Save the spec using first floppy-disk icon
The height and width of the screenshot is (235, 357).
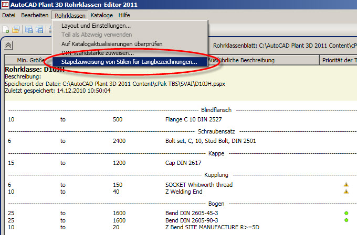click(29, 29)
